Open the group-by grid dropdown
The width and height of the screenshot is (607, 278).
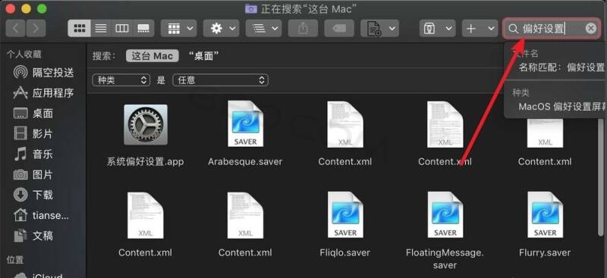178,28
